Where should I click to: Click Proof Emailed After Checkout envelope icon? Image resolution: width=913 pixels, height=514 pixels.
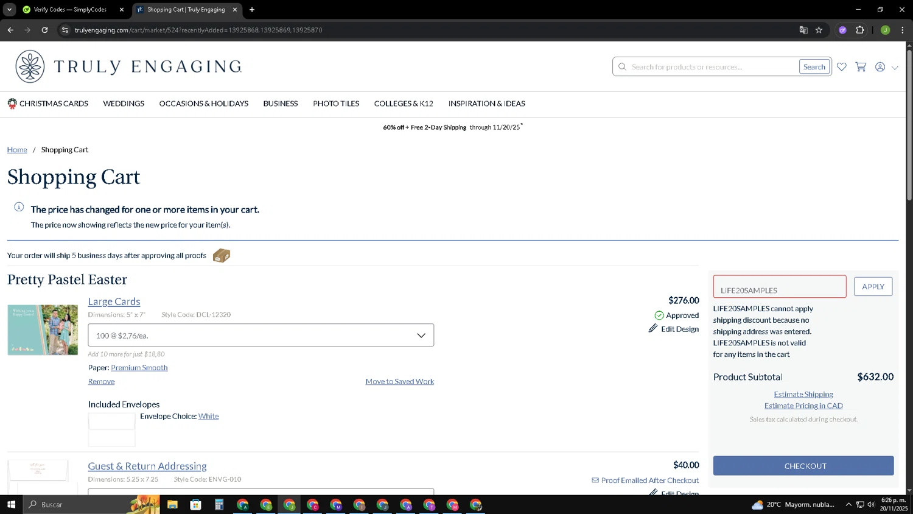(595, 481)
